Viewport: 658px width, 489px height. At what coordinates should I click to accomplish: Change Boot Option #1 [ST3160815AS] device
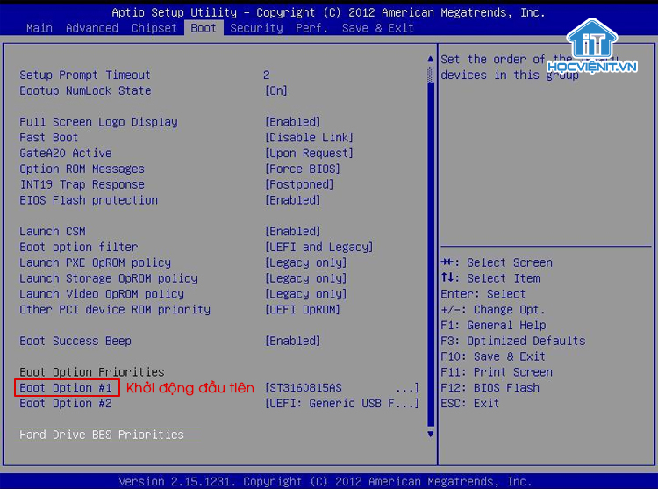pos(342,388)
